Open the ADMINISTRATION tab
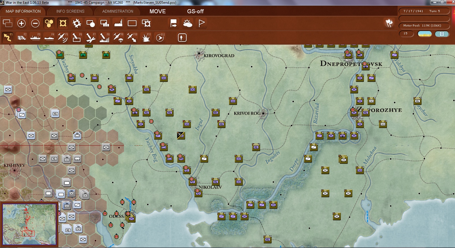This screenshot has height=248, width=455. 118,11
